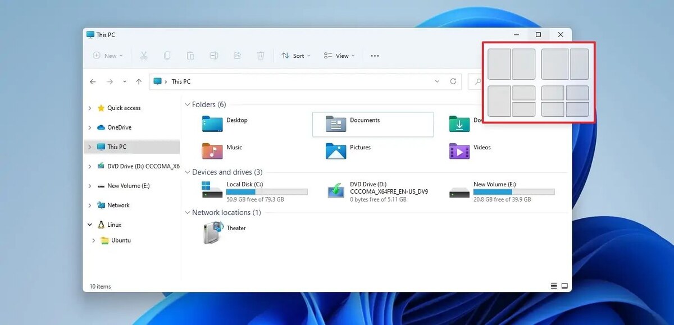674x325 pixels.
Task: Expand the address bar history dropdown
Action: click(437, 81)
